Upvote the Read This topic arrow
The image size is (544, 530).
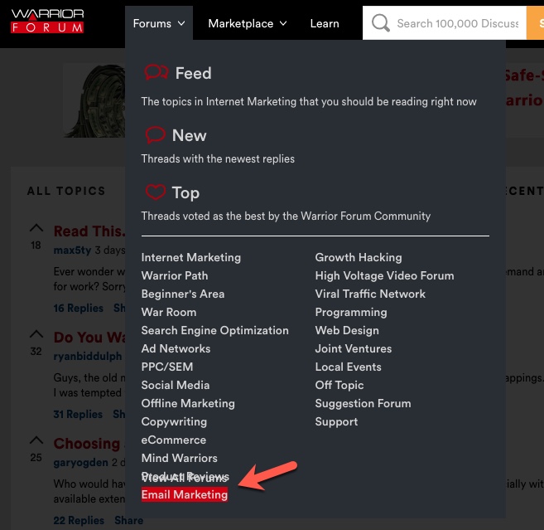click(36, 228)
